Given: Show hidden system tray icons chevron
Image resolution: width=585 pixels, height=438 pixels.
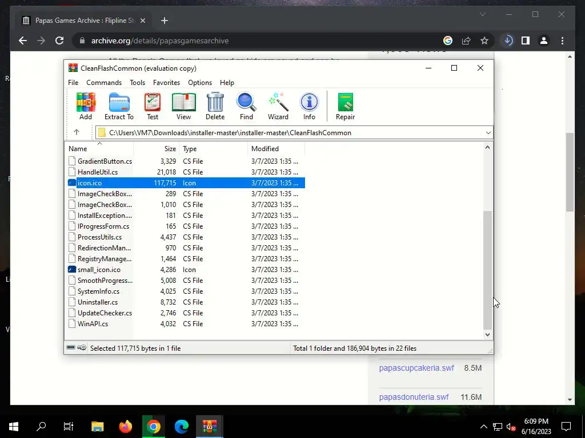Looking at the screenshot, I should click(483, 427).
